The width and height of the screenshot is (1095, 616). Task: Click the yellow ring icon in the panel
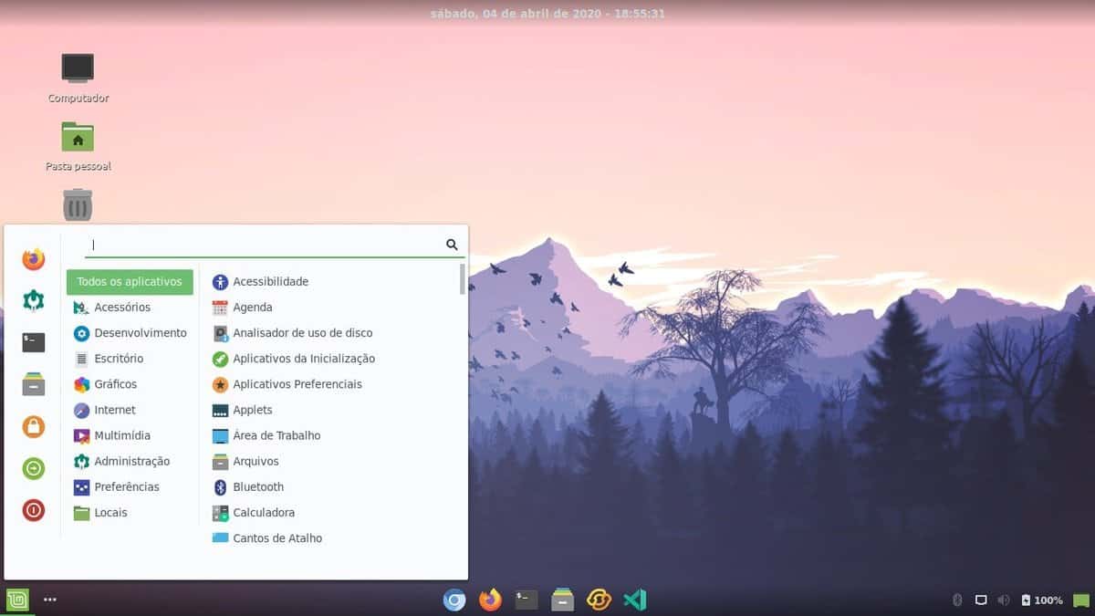(x=599, y=600)
